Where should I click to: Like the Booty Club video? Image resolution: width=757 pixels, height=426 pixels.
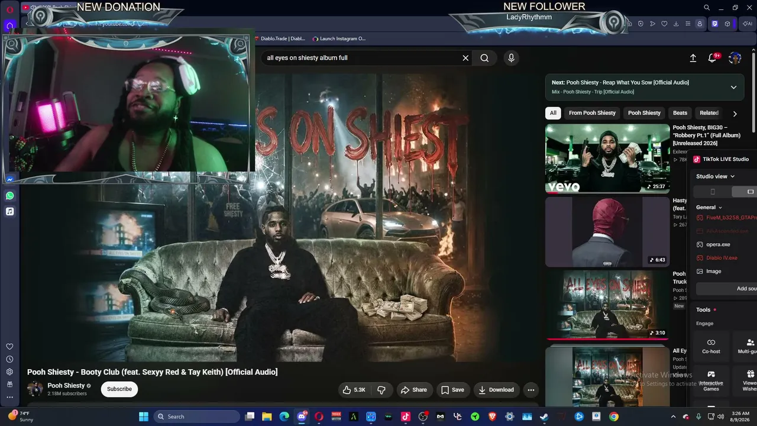[x=354, y=390]
